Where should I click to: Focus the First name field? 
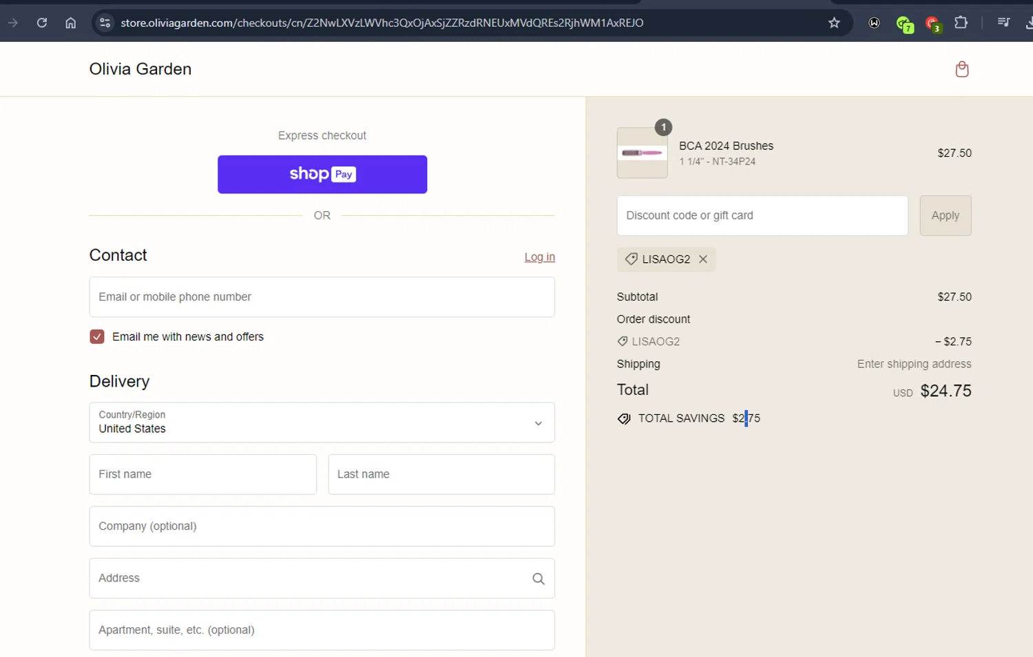203,474
